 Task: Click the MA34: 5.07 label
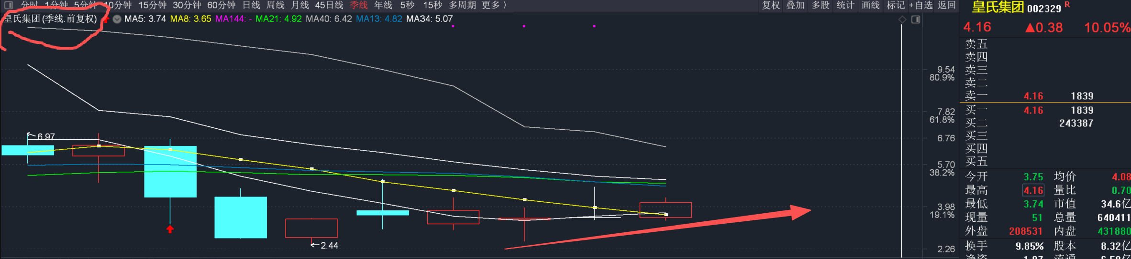coord(429,19)
